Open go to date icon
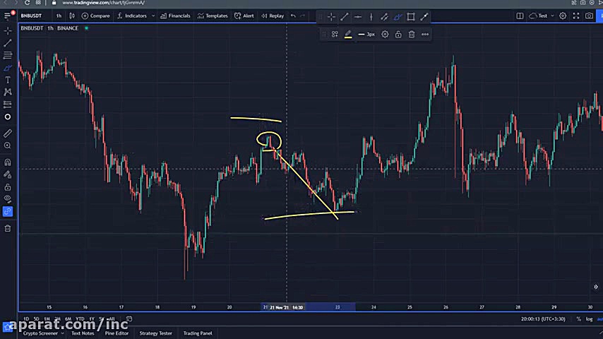 (129, 319)
